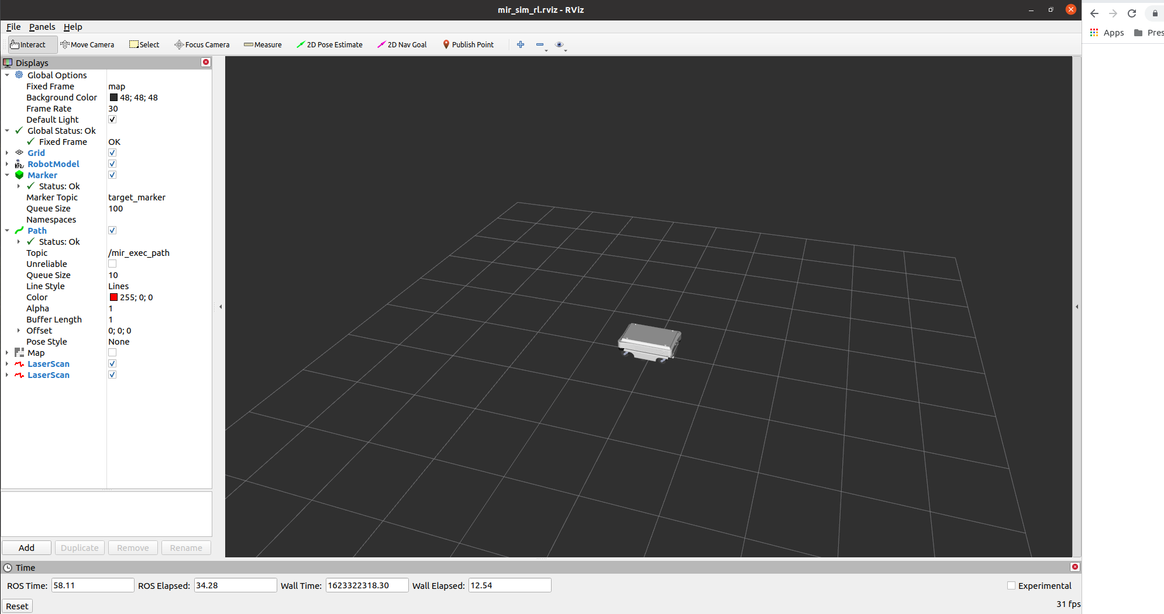The image size is (1164, 614).
Task: Pick the Focus Camera tool
Action: click(x=202, y=44)
